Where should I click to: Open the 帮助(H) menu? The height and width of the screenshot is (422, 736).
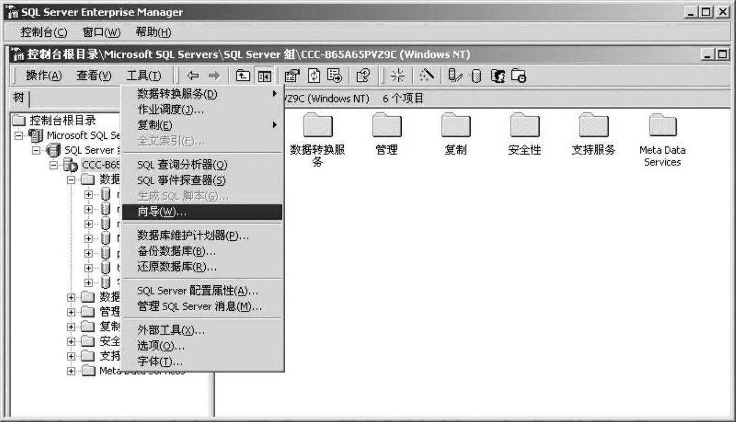click(x=153, y=33)
